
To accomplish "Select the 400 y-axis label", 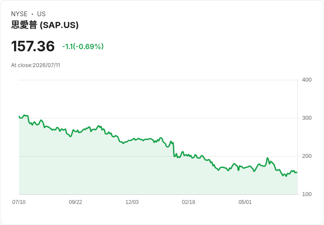I will point(307,80).
